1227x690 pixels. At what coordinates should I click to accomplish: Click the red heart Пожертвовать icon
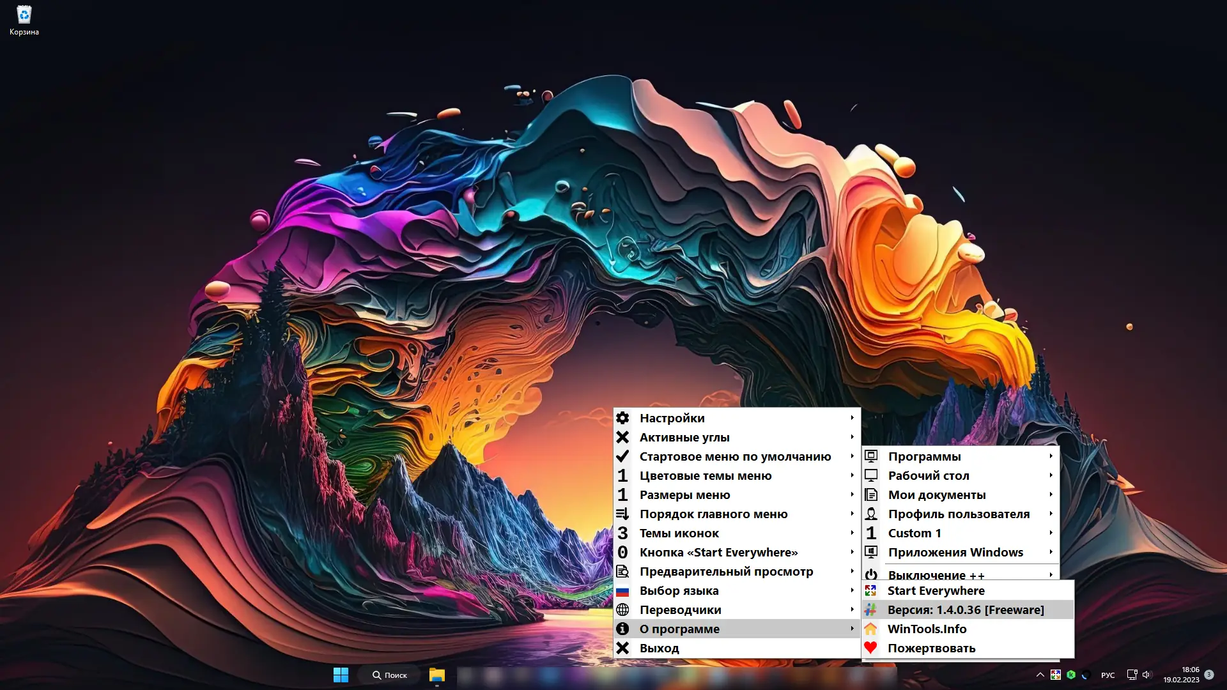coord(870,648)
